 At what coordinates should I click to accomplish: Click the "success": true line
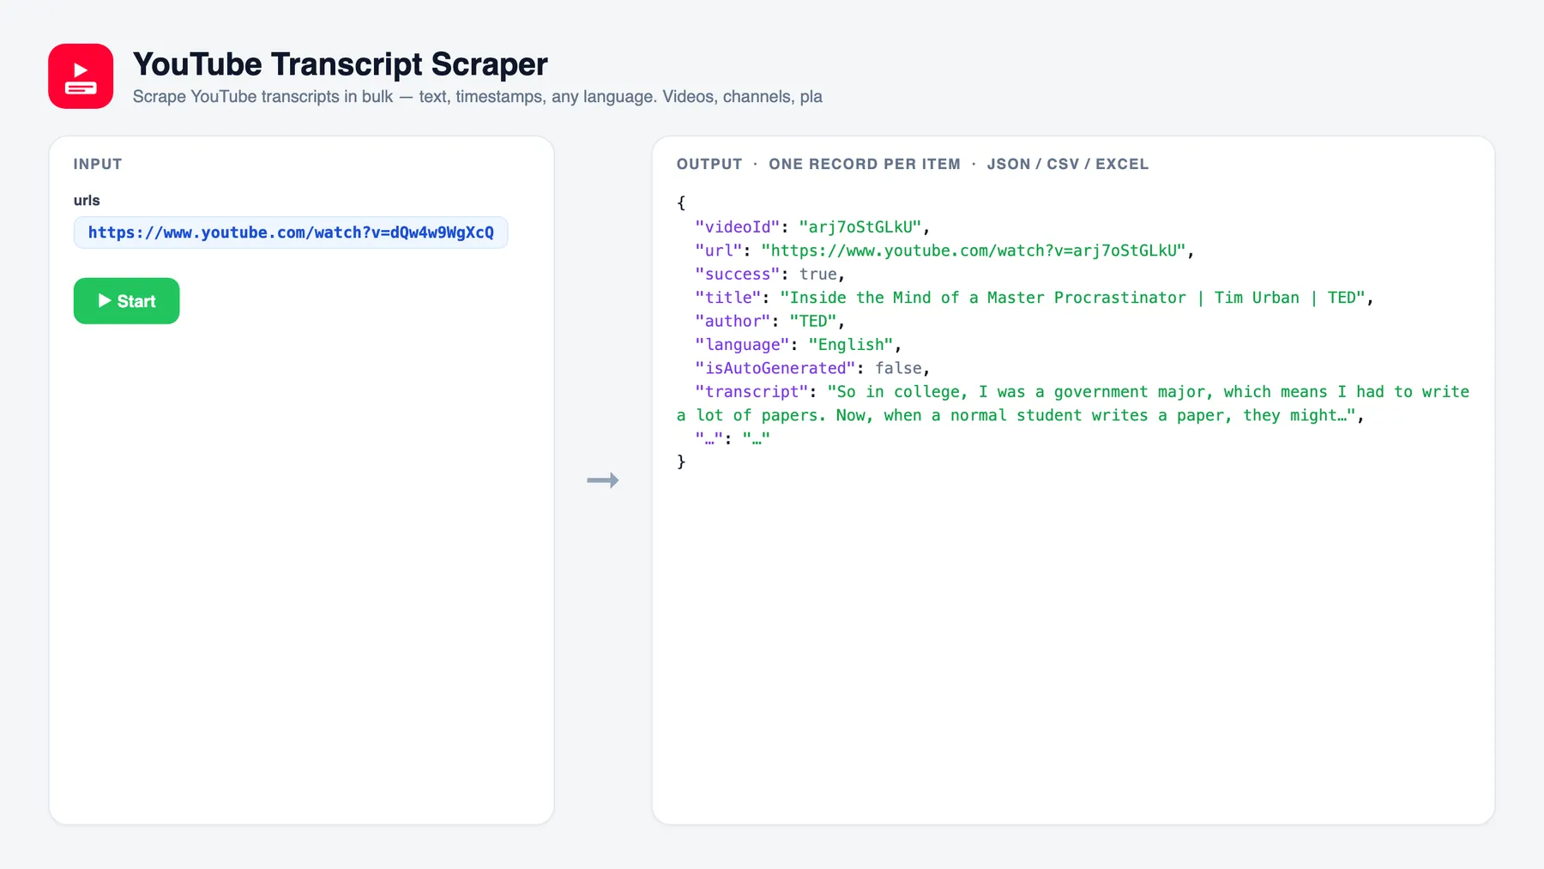[x=770, y=275]
